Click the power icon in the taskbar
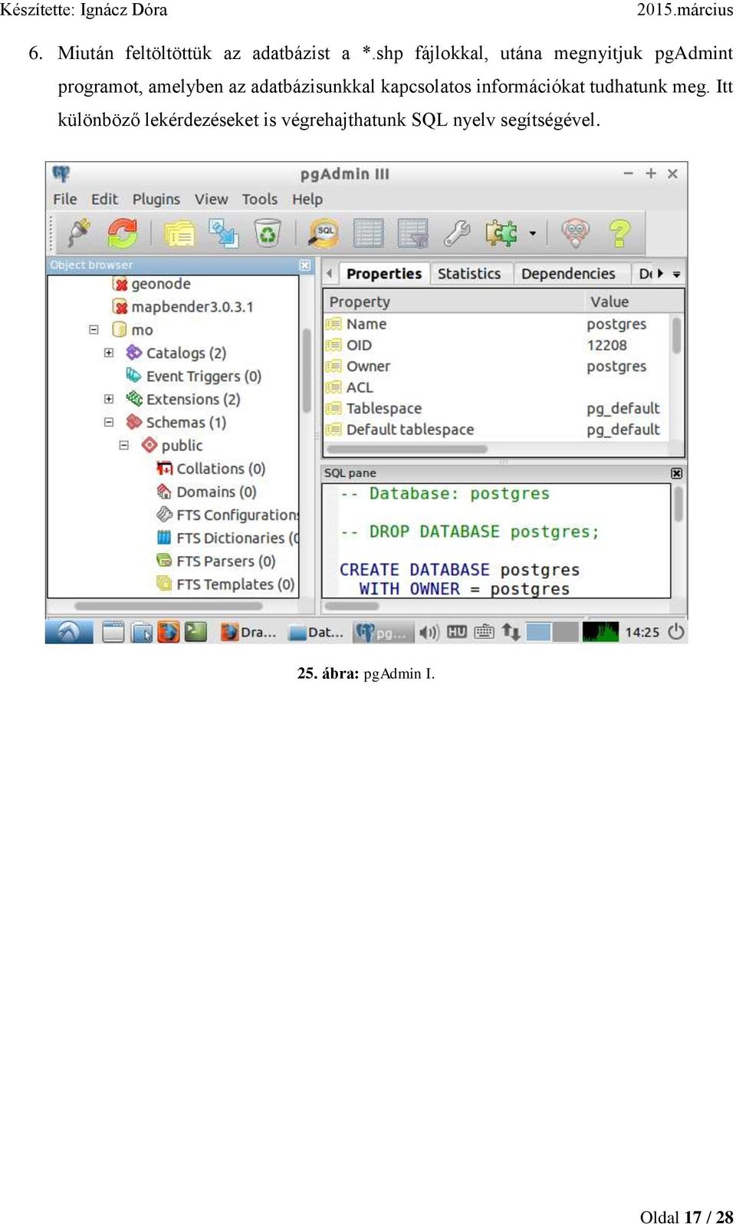Viewport: 736px width, 1224px height. click(675, 631)
